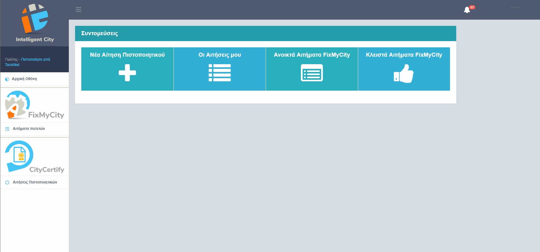Click the Πιστοποίηση από TaxisNet link
The image size is (540, 252).
(35, 59)
